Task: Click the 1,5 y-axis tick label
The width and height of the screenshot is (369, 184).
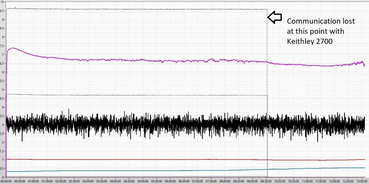Action: pyautogui.click(x=1, y=151)
